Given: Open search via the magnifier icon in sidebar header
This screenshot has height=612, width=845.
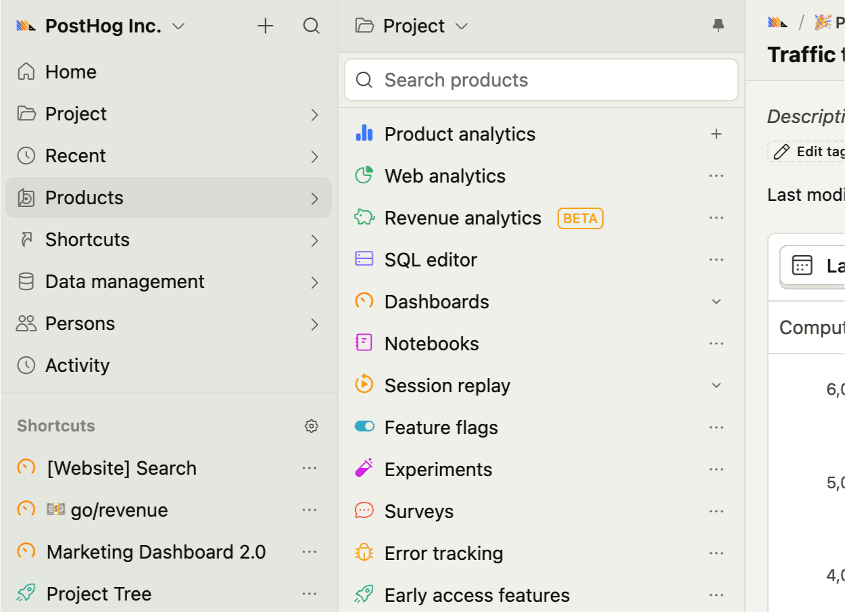Looking at the screenshot, I should tap(311, 26).
